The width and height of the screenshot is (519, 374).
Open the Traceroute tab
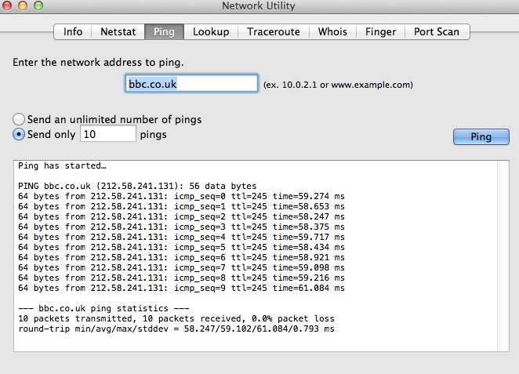pyautogui.click(x=274, y=32)
